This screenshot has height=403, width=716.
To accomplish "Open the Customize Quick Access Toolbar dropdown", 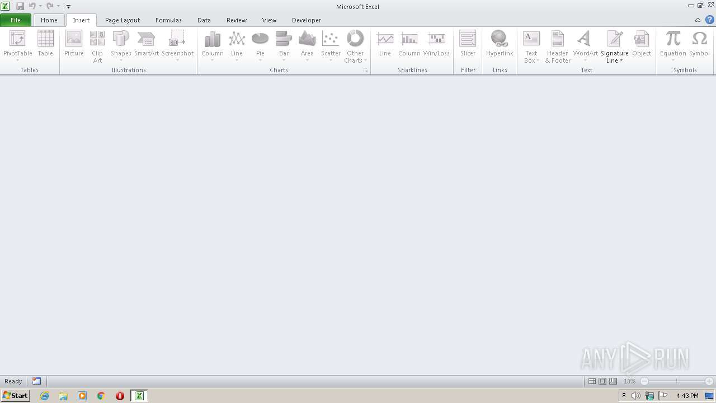I will pyautogui.click(x=68, y=7).
